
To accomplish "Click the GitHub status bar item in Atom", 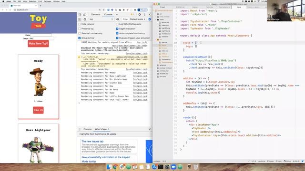I will 287,161.
